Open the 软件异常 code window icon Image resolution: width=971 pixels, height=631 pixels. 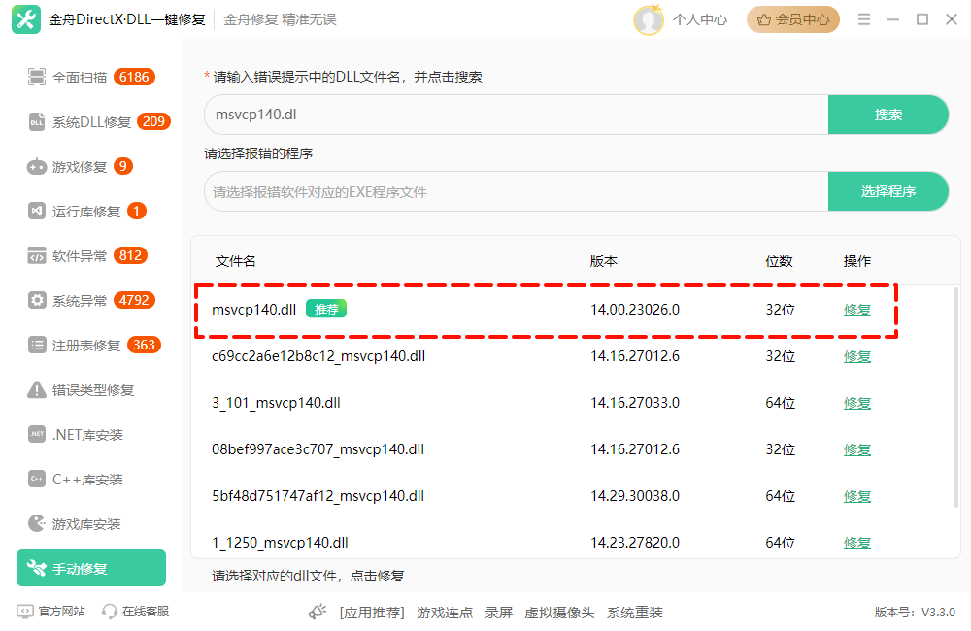pos(37,255)
